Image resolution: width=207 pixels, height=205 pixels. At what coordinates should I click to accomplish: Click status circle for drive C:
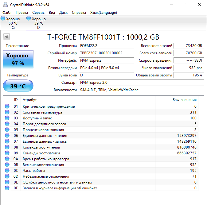3,18
